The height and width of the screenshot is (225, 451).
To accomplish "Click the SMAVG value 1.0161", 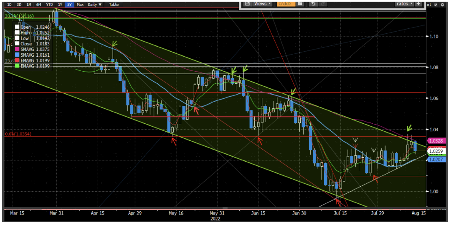I will tap(43, 55).
